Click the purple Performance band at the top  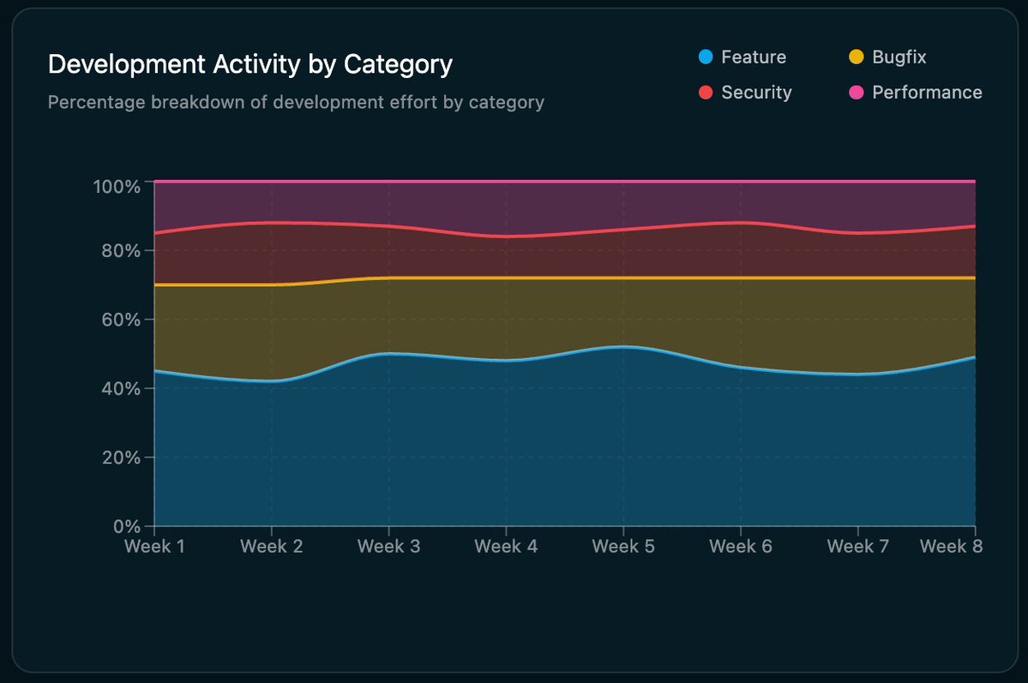(514, 206)
